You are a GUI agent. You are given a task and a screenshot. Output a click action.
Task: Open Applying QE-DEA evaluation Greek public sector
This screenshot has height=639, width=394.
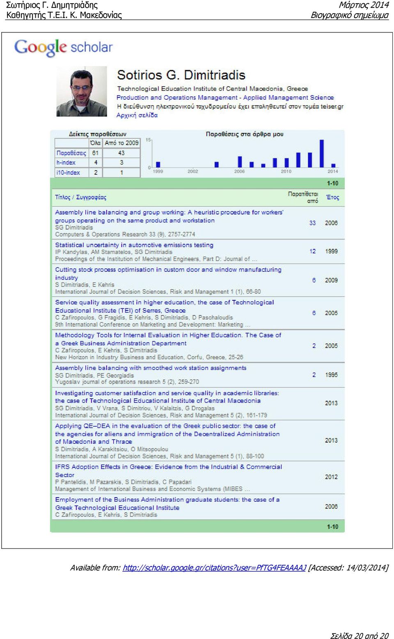click(x=167, y=434)
